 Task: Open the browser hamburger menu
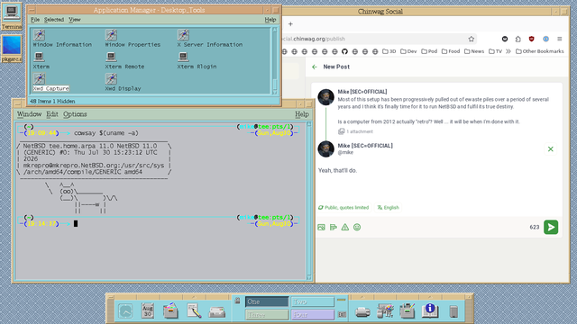click(559, 39)
